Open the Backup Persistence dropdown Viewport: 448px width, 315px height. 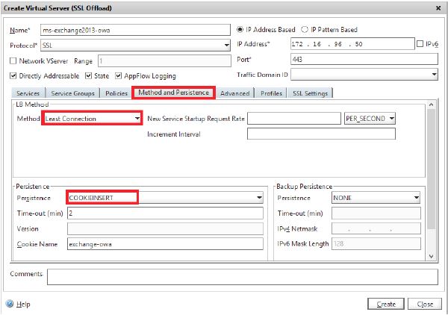point(416,198)
